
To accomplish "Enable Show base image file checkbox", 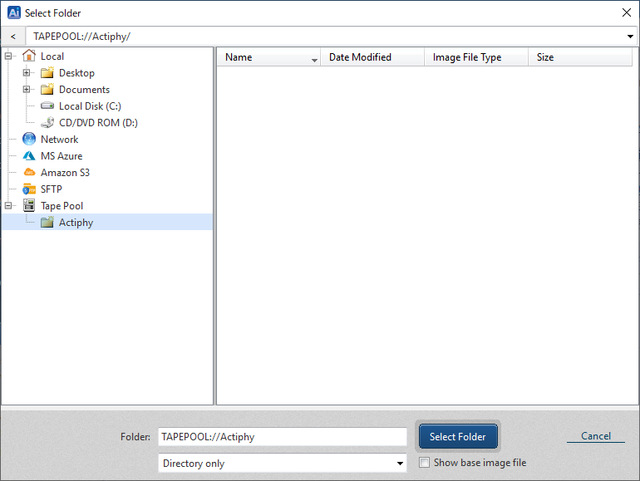I will [x=425, y=463].
